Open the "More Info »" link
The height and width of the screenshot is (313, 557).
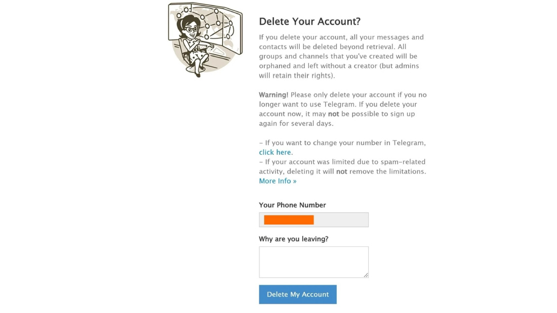277,181
